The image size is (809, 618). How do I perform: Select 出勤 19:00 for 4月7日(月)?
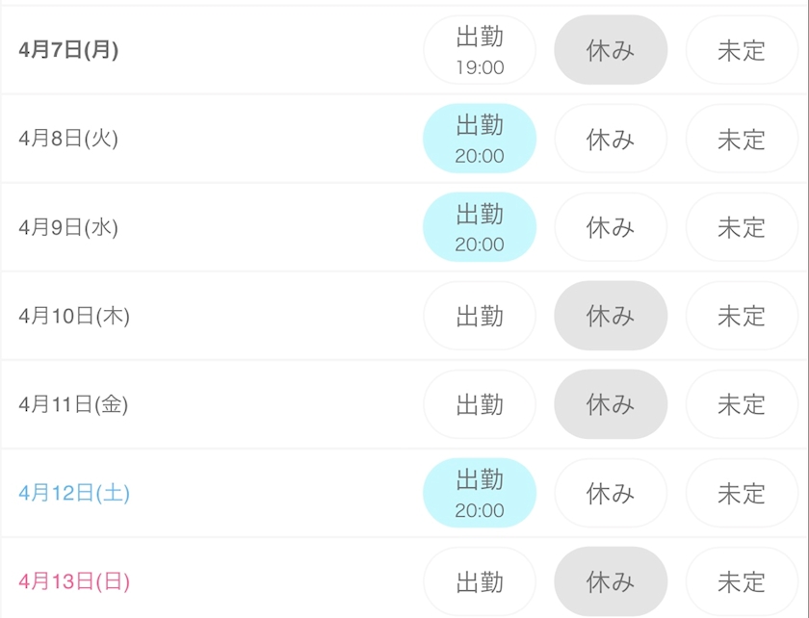click(480, 50)
